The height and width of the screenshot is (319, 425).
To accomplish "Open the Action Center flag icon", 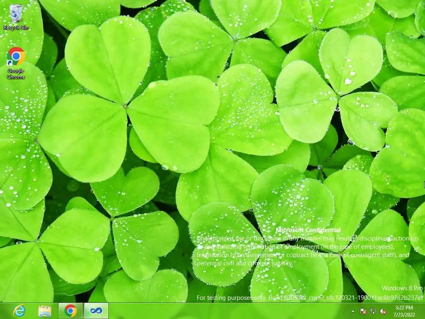I will click(363, 311).
